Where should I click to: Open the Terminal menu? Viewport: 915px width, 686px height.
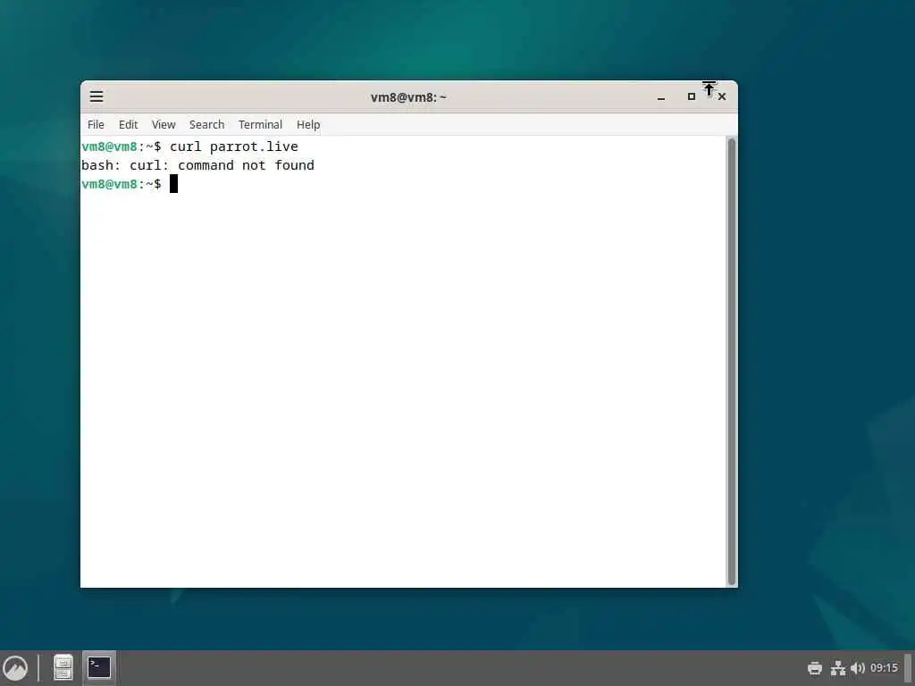click(x=260, y=124)
